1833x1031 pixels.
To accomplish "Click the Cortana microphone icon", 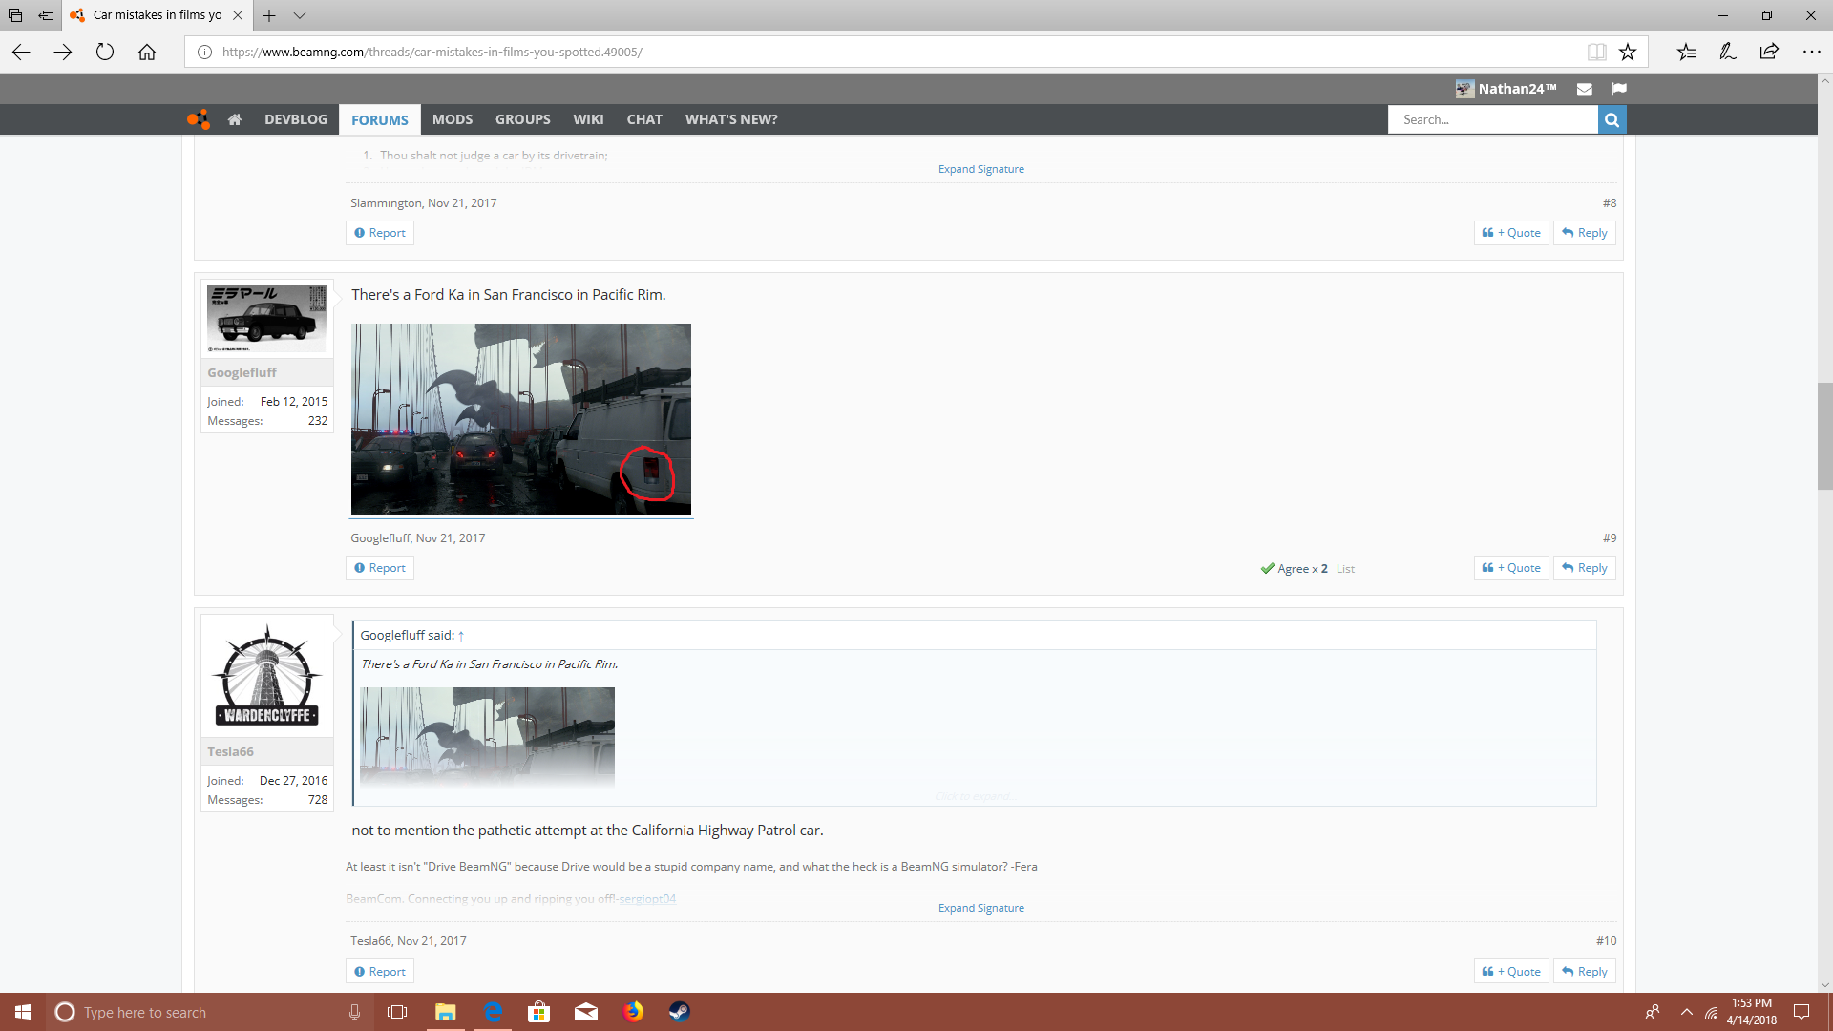I will click(355, 1012).
